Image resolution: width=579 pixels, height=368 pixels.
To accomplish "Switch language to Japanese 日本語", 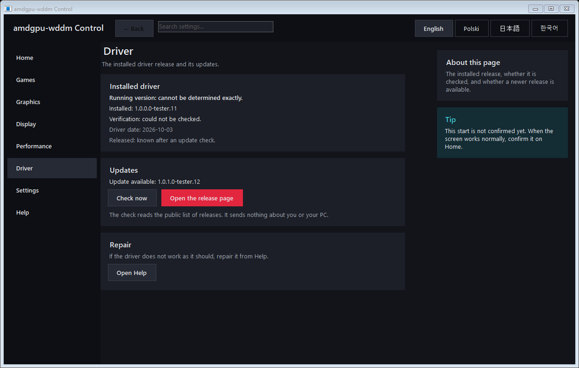I will pyautogui.click(x=510, y=28).
